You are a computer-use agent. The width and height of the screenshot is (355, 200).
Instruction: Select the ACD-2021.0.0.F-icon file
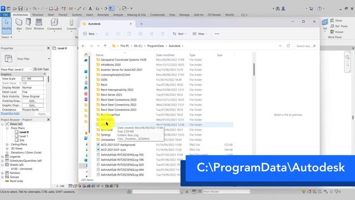pyautogui.click(x=113, y=149)
